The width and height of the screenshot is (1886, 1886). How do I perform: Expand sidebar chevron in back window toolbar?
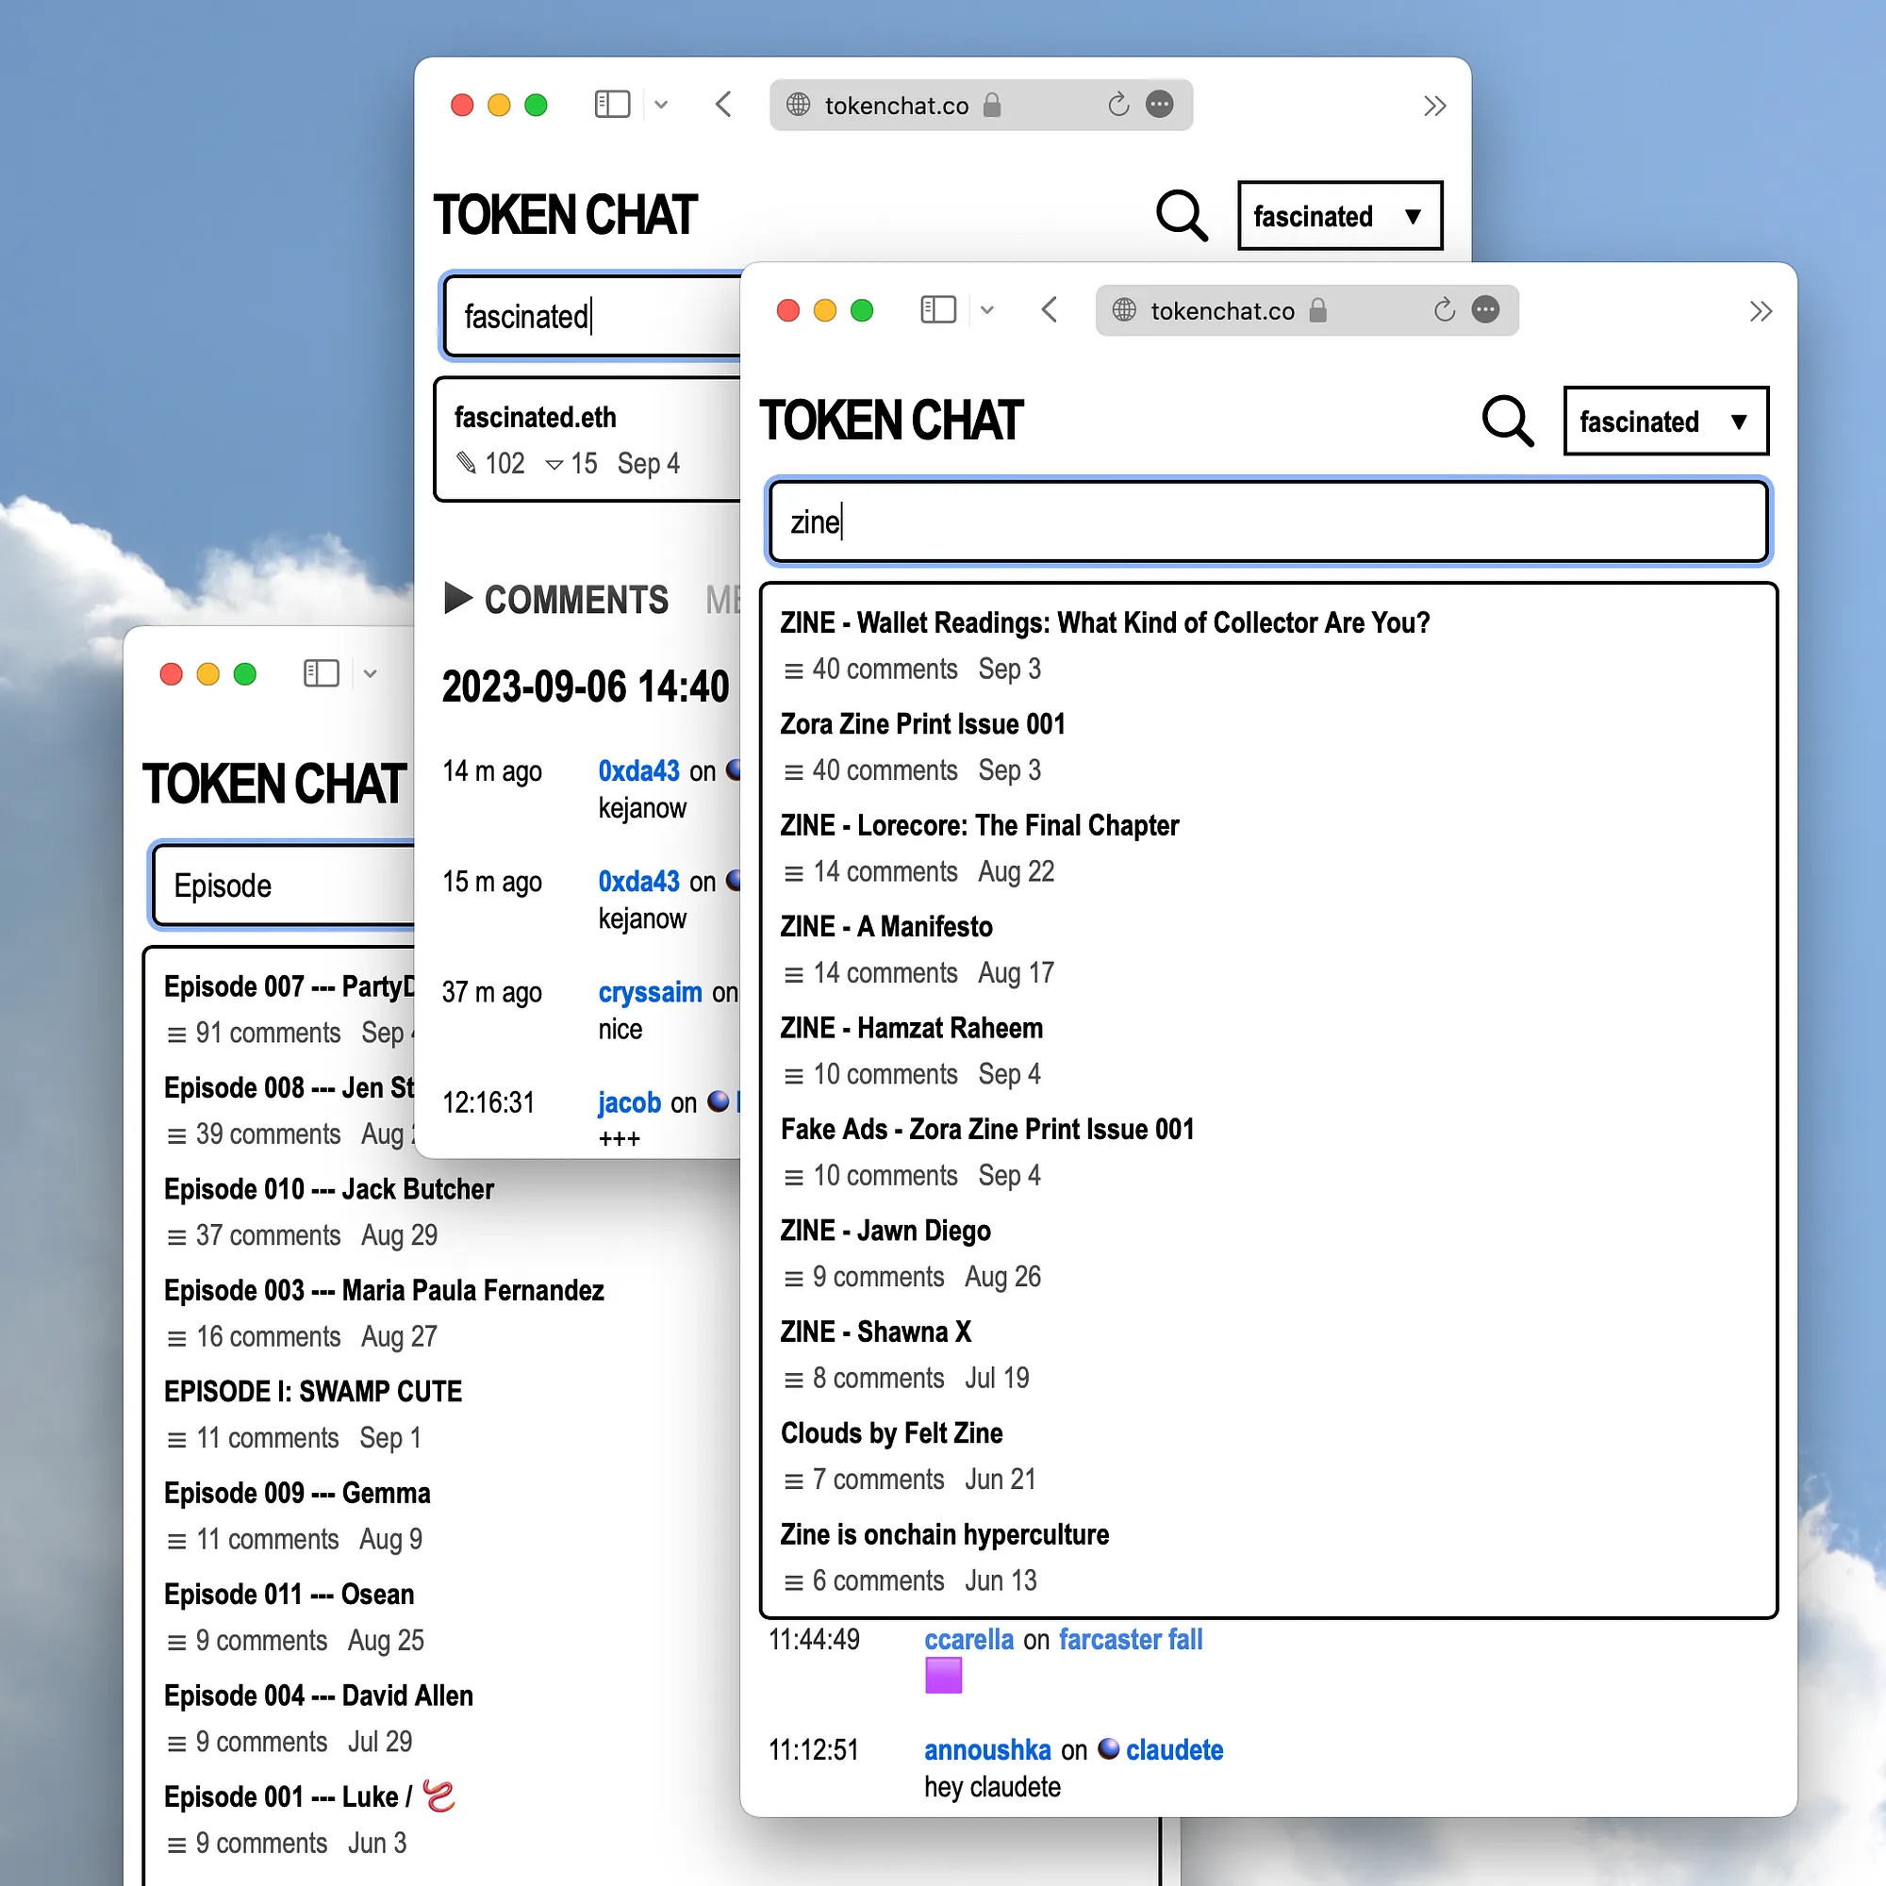click(370, 673)
